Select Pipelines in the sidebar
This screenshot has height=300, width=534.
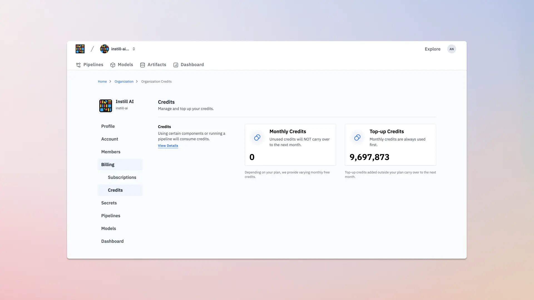click(120, 216)
